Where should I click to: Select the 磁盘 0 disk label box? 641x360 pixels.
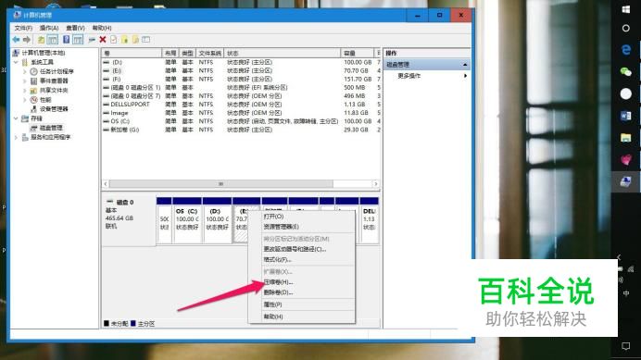click(129, 222)
